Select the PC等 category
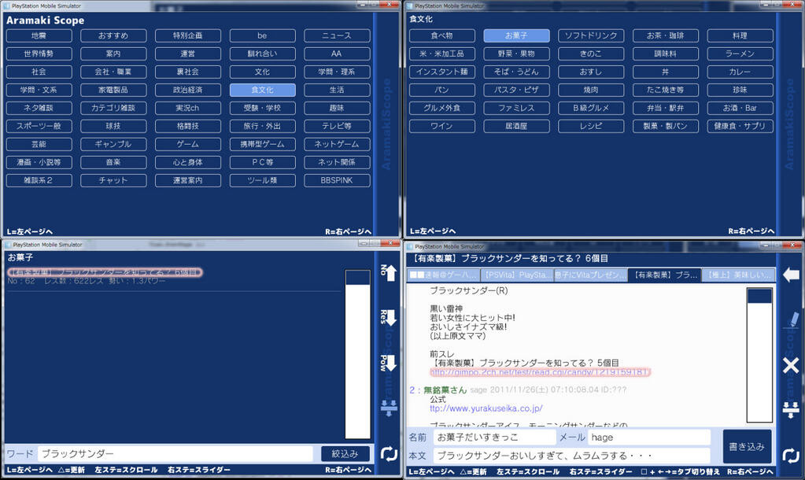The image size is (805, 480). pos(262,162)
